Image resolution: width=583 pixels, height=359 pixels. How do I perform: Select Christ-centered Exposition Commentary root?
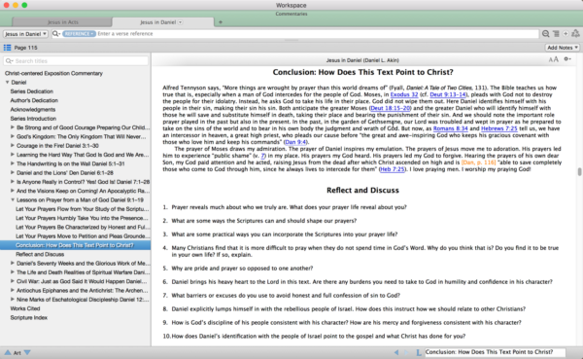pos(53,73)
